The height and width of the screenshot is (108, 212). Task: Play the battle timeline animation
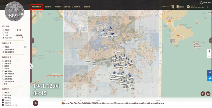tap(36, 103)
